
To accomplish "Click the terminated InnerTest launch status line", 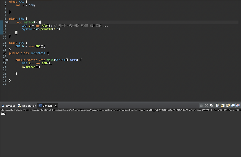I will click(120, 110).
